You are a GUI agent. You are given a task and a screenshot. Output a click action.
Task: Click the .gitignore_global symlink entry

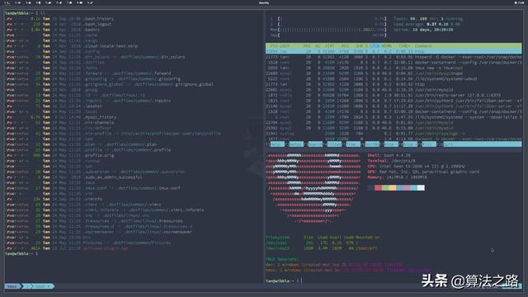pyautogui.click(x=148, y=84)
